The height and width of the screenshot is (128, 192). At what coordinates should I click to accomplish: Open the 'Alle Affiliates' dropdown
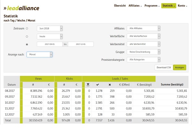[143, 28]
